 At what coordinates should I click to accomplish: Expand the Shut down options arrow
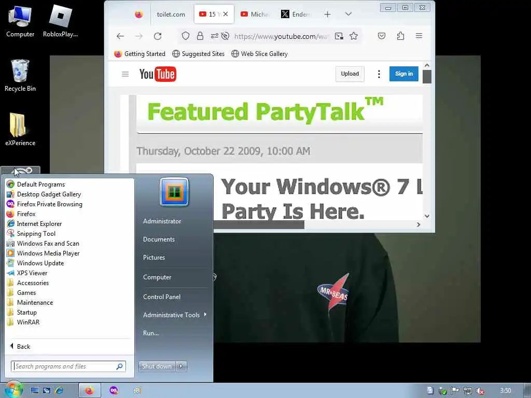[x=181, y=366]
